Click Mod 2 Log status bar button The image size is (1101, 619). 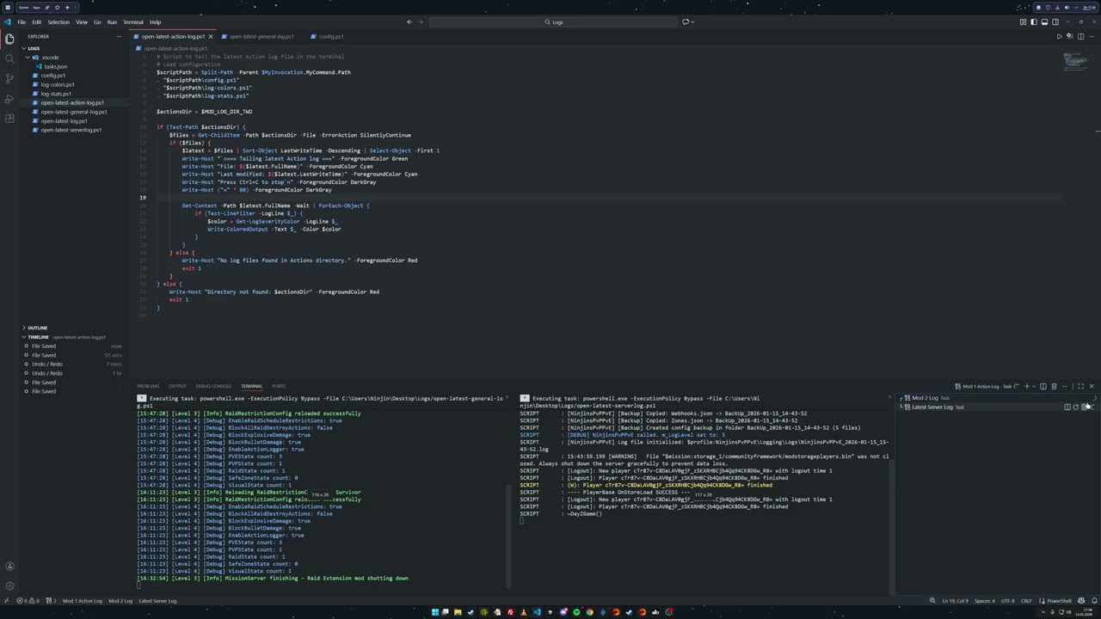120,601
